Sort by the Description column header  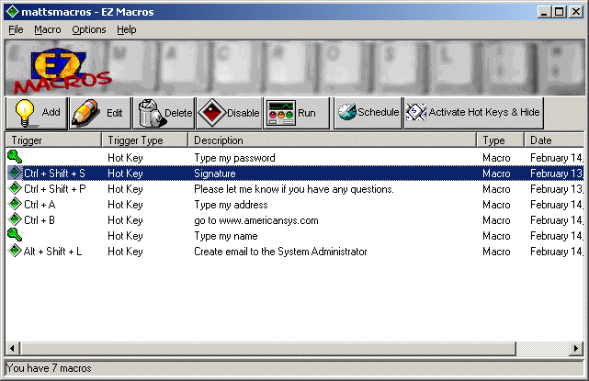pyautogui.click(x=332, y=140)
